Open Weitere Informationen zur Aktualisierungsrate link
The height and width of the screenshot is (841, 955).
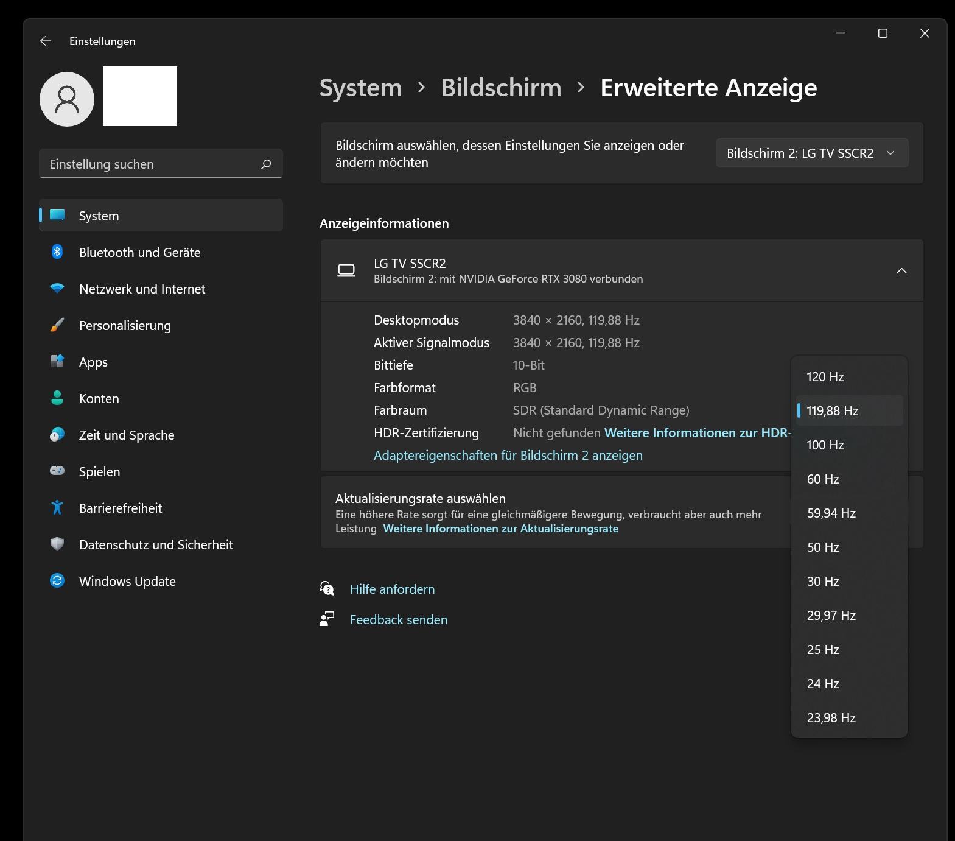click(x=501, y=529)
